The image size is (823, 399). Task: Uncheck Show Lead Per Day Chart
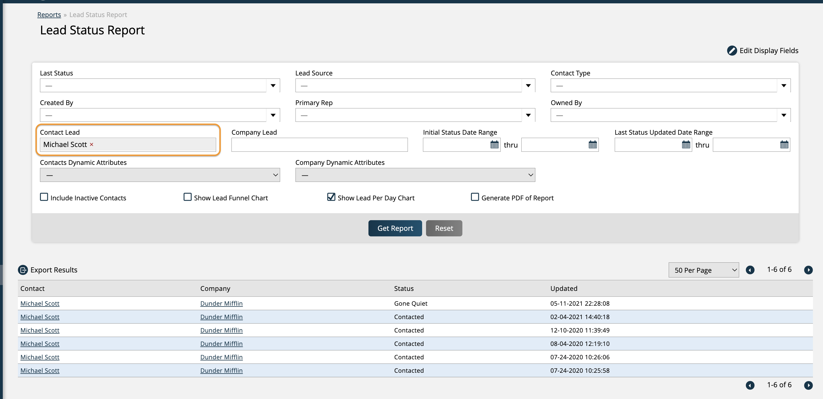[x=331, y=197]
